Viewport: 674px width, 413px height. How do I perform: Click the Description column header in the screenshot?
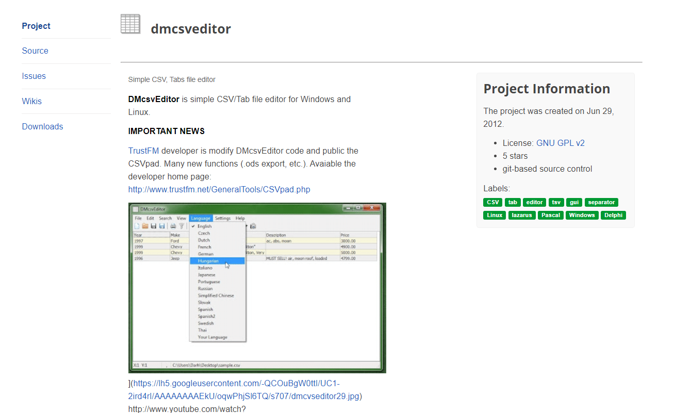(x=302, y=235)
